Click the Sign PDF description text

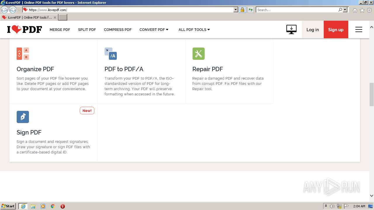coord(53,147)
